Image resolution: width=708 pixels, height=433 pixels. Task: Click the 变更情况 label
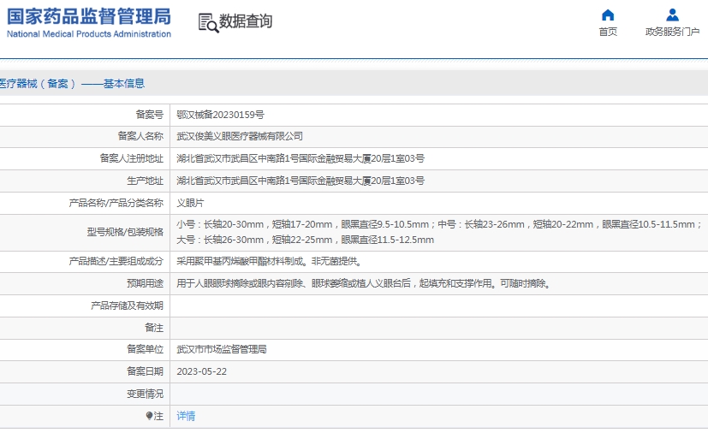[x=145, y=394]
